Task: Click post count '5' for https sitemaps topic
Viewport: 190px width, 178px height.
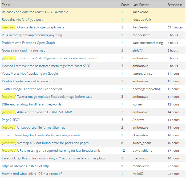Action: [122, 166]
